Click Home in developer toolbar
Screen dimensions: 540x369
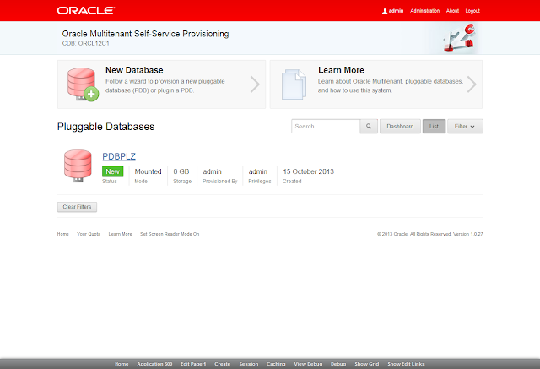(x=121, y=364)
